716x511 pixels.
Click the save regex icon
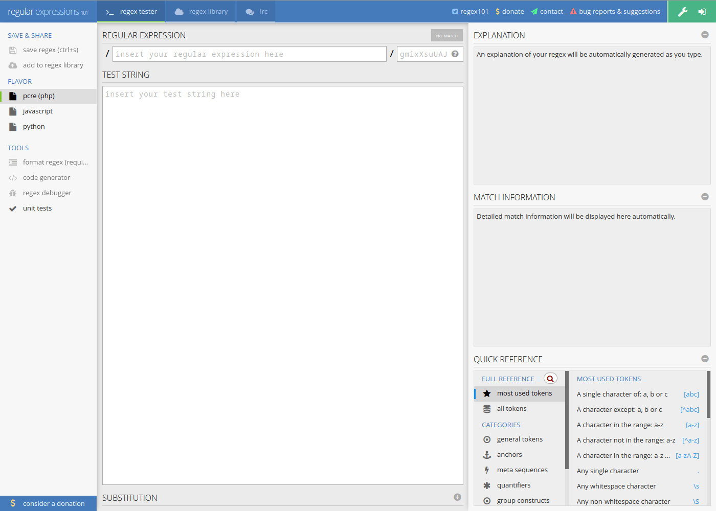(14, 50)
